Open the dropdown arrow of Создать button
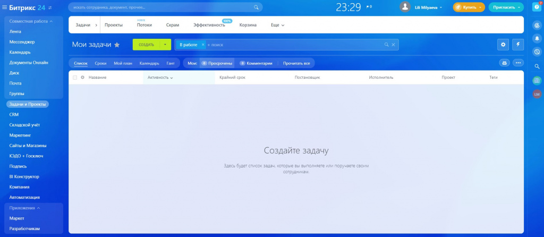 point(165,45)
